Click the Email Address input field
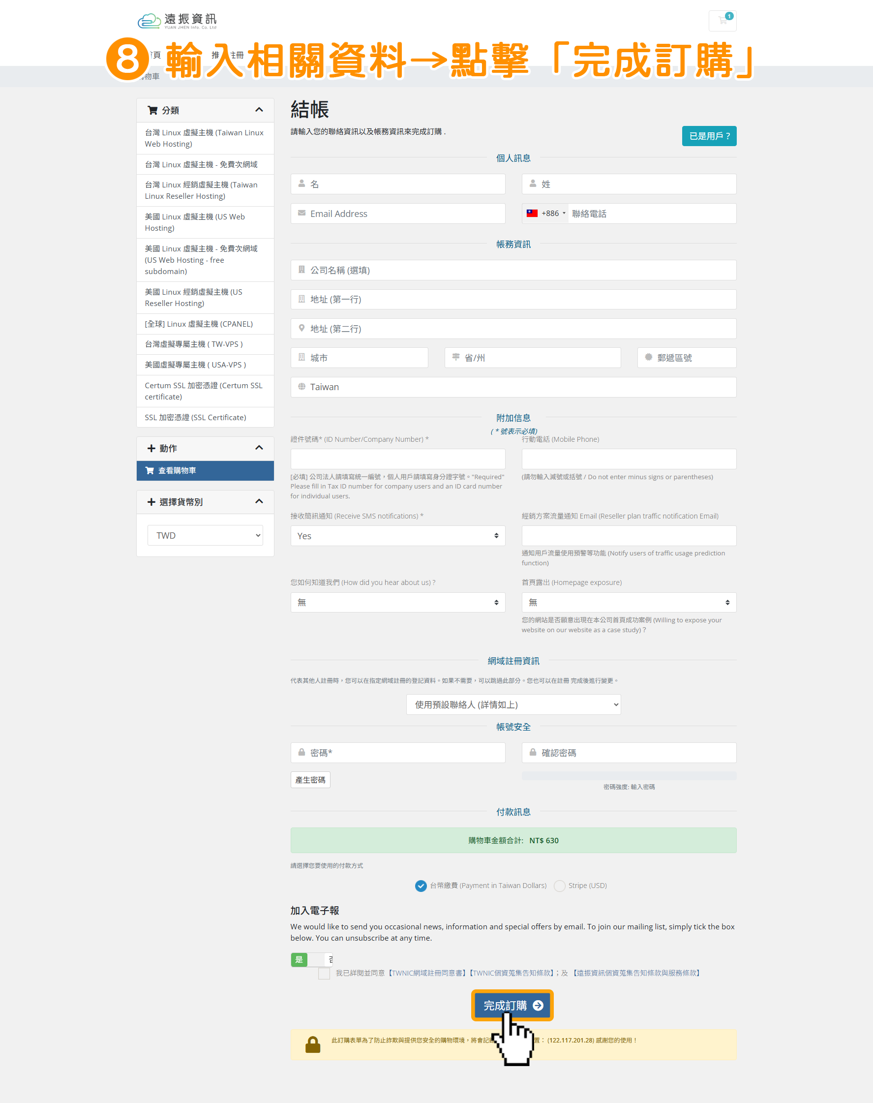Image resolution: width=873 pixels, height=1103 pixels. (x=398, y=214)
